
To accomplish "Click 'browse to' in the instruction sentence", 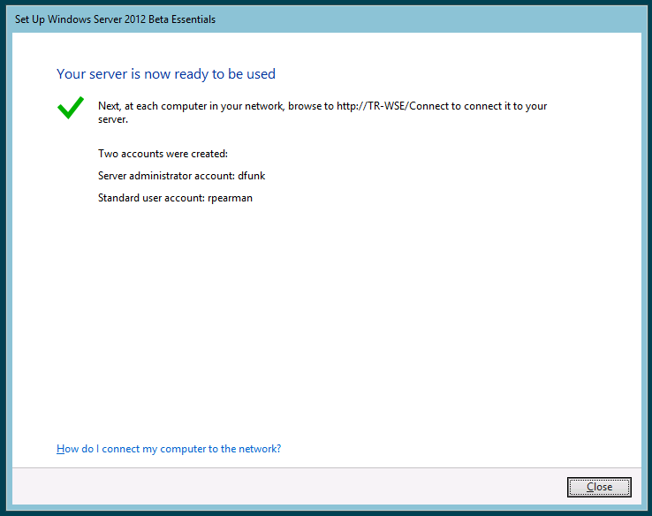I will (311, 106).
